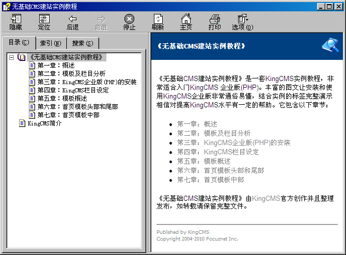
Task: Print the topic with 打印
Action: click(x=214, y=22)
